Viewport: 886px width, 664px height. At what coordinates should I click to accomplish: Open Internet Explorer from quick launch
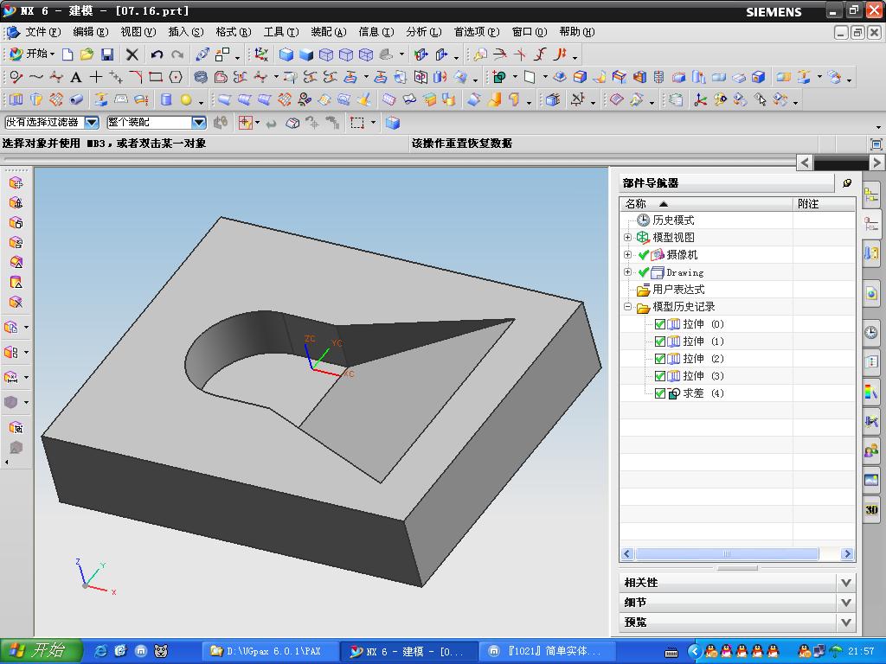(100, 651)
